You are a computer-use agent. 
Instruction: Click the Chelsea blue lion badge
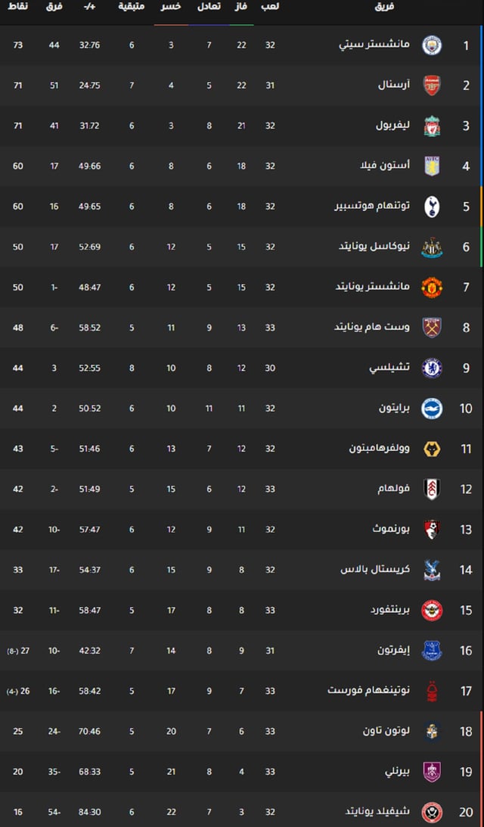click(x=432, y=368)
